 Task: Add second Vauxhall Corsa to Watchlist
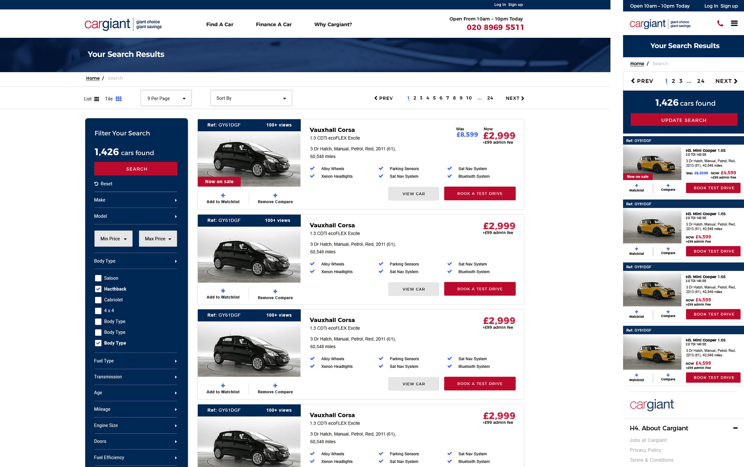click(223, 293)
